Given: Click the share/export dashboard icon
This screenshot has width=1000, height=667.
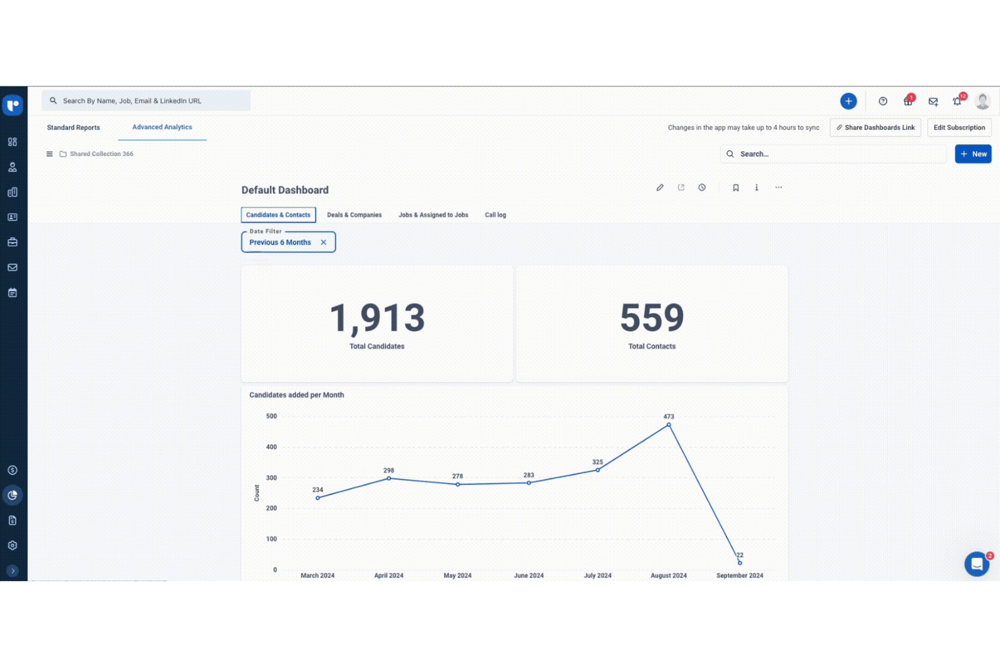Looking at the screenshot, I should (x=681, y=188).
